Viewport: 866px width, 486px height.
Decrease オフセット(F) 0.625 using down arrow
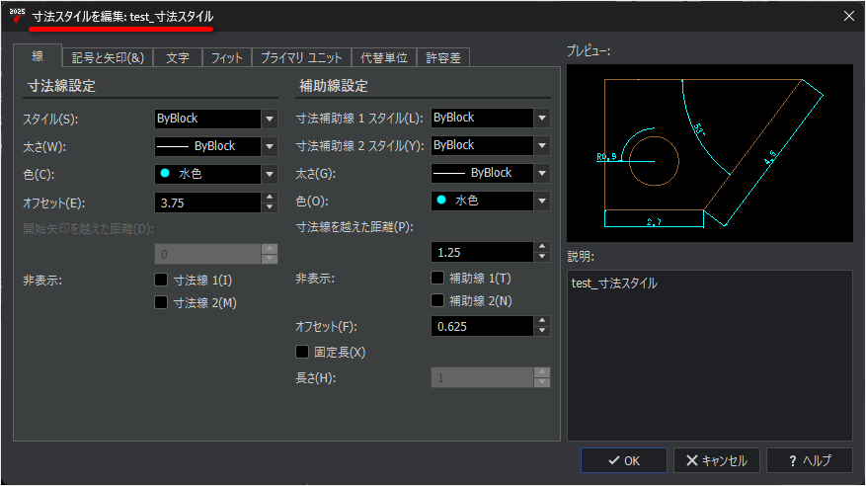pyautogui.click(x=542, y=331)
